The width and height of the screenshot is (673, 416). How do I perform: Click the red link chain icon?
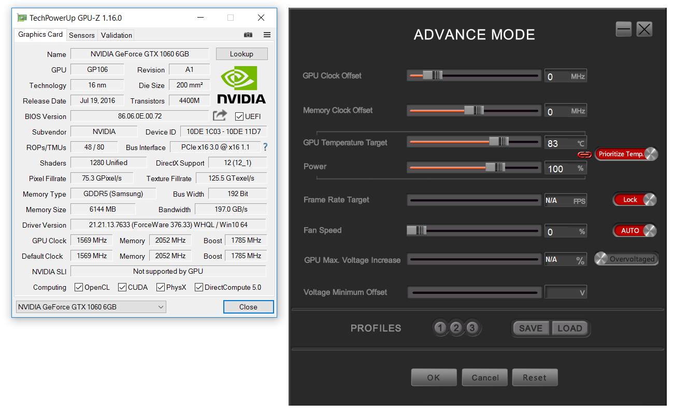[584, 154]
